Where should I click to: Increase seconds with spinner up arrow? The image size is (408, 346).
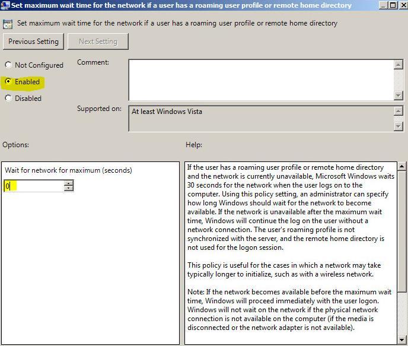click(69, 183)
